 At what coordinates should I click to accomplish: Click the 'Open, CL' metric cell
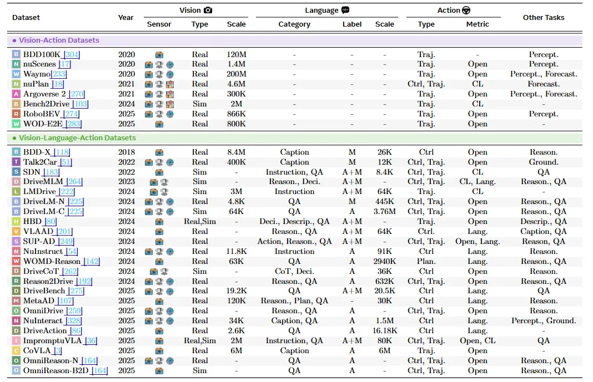coord(478,340)
